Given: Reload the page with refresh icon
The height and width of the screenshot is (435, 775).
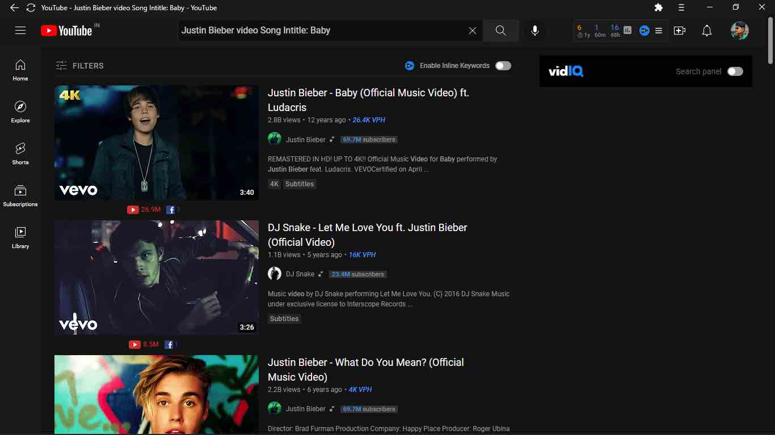Looking at the screenshot, I should (x=31, y=7).
